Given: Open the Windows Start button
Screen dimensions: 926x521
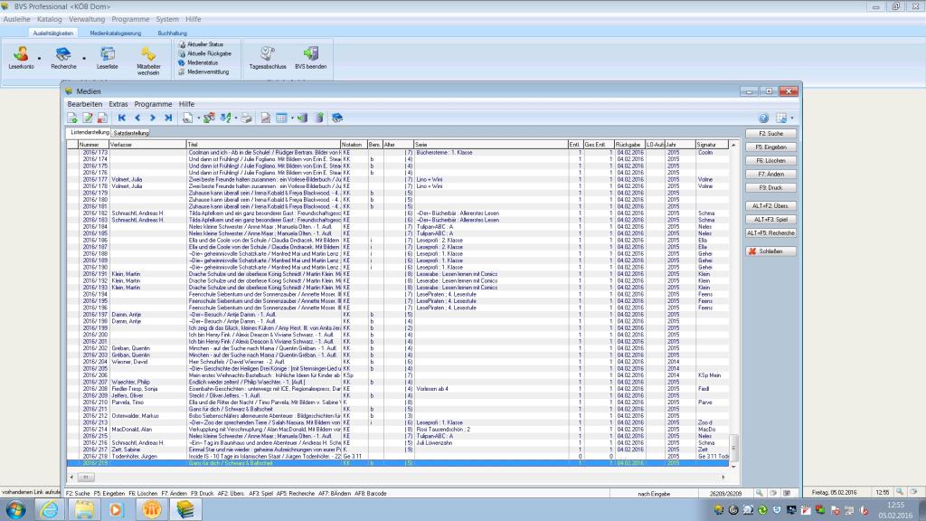Looking at the screenshot, I should pyautogui.click(x=15, y=510).
